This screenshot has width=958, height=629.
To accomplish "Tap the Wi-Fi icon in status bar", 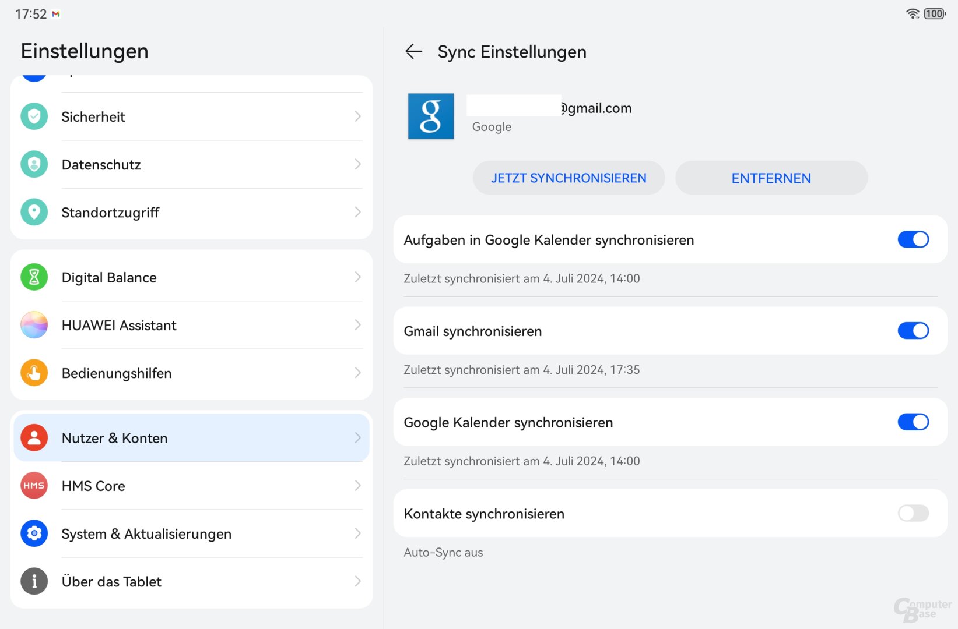I will pyautogui.click(x=913, y=13).
